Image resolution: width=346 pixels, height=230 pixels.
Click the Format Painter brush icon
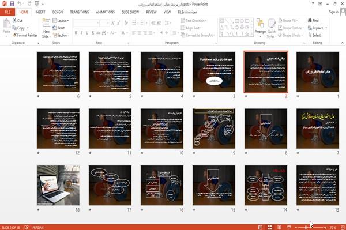coord(15,35)
